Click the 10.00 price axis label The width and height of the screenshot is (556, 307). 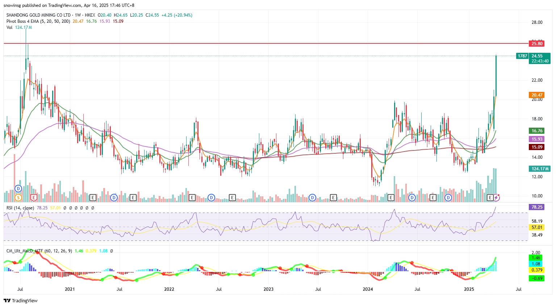point(537,196)
